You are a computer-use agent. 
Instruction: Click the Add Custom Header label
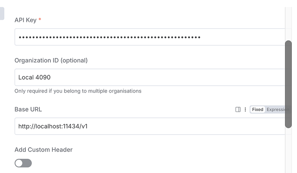click(x=43, y=150)
